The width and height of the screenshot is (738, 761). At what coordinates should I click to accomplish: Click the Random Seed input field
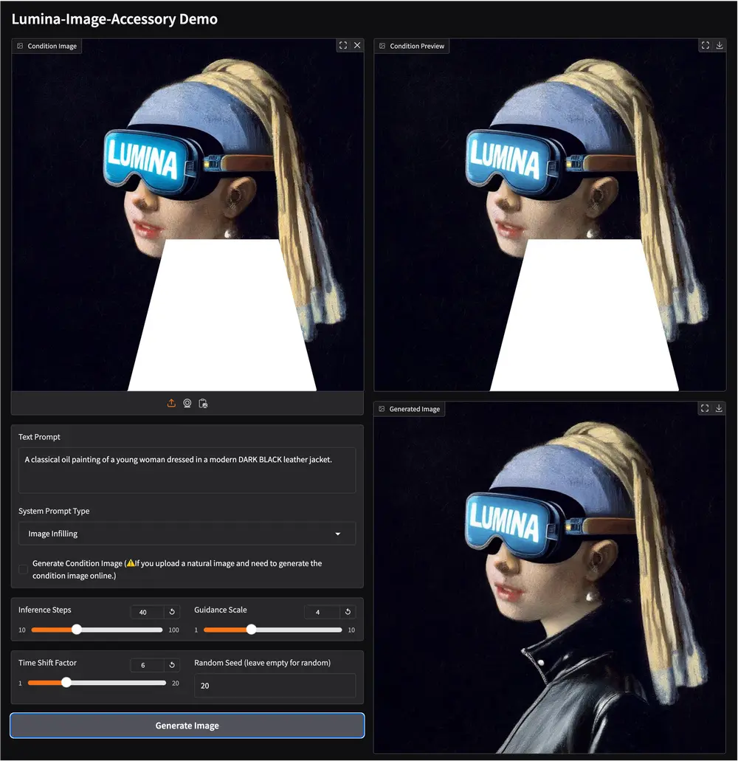(275, 686)
